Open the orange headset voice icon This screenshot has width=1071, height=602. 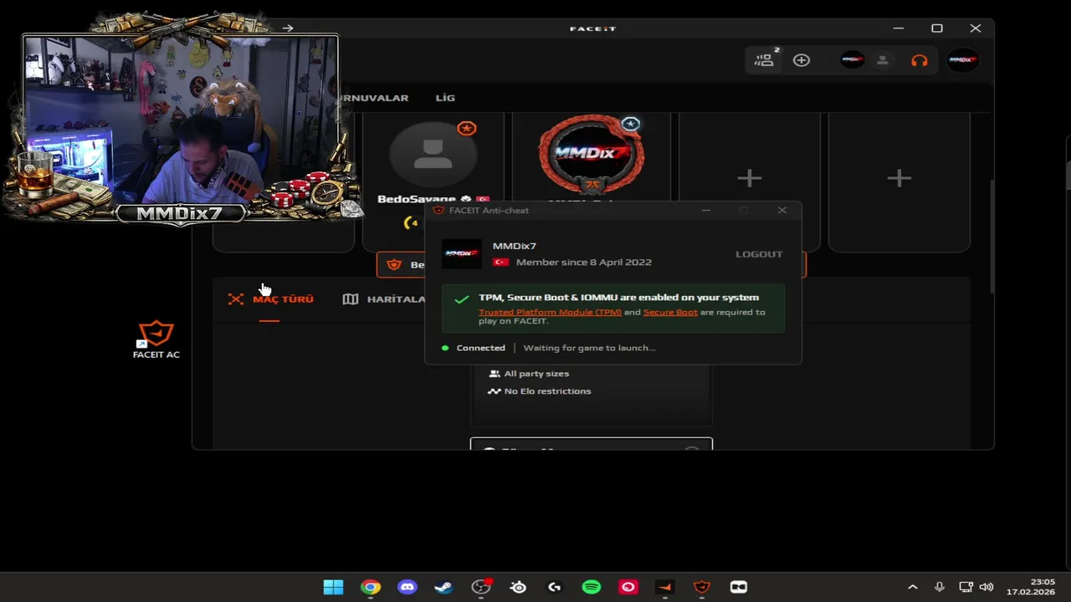[x=920, y=60]
